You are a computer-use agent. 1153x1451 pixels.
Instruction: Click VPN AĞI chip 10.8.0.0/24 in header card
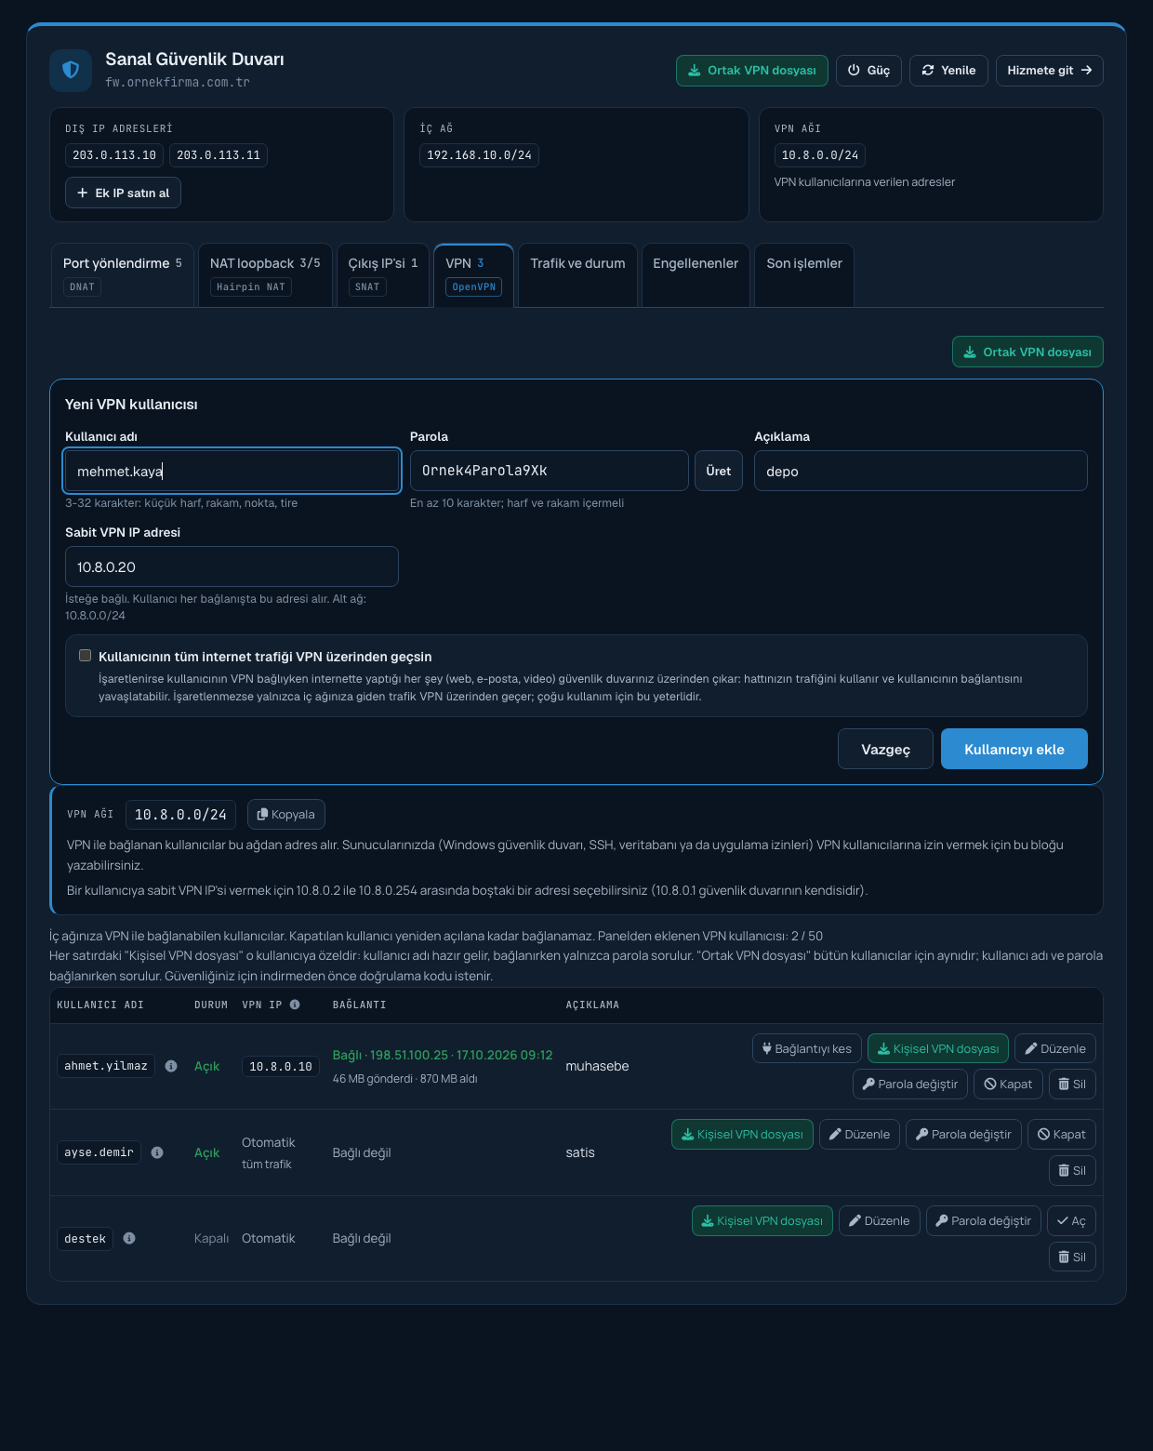click(x=819, y=155)
